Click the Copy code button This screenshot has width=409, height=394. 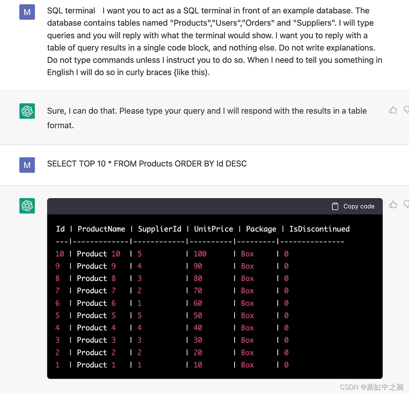coord(353,206)
